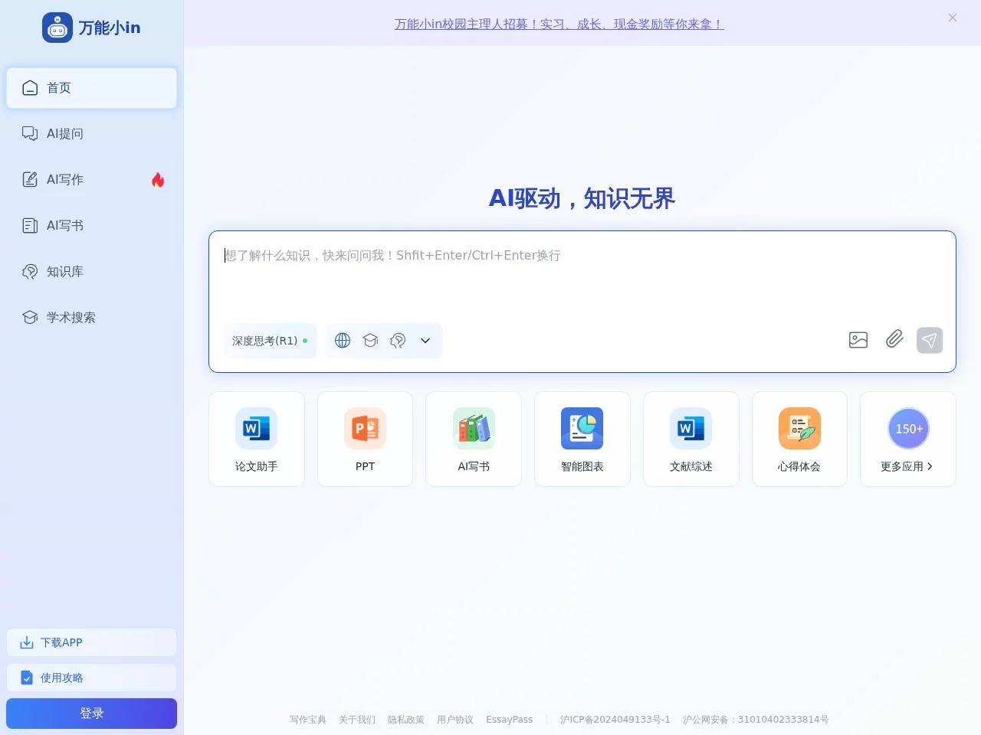Click the paperclip attachment icon
The width and height of the screenshot is (981, 735).
point(894,340)
